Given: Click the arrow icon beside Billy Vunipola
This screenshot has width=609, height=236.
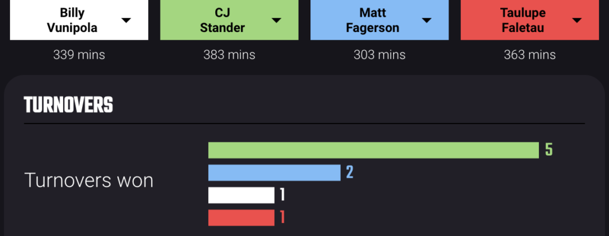Looking at the screenshot, I should (x=126, y=21).
